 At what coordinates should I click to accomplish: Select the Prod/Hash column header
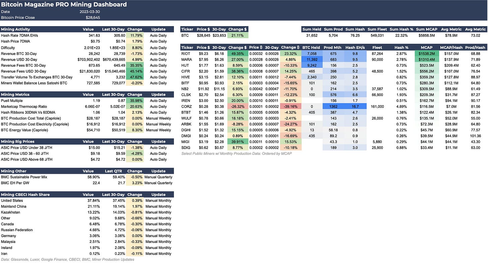(475, 48)
